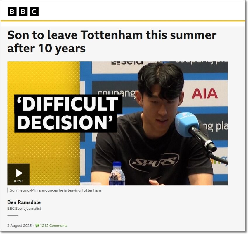The height and width of the screenshot is (234, 248).
Task: Click the C block of BBC logo
Action: (x=34, y=12)
